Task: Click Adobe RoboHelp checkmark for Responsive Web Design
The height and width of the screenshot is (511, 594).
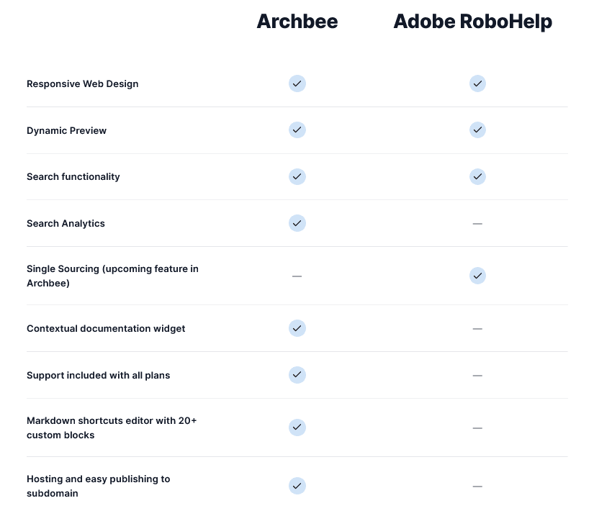Action: (x=477, y=83)
